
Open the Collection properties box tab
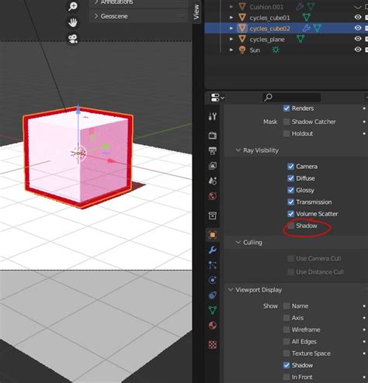213,216
